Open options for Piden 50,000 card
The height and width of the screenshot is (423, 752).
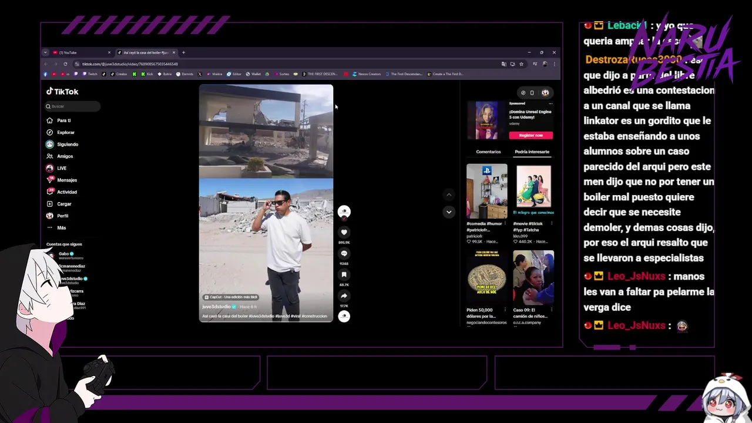click(506, 310)
